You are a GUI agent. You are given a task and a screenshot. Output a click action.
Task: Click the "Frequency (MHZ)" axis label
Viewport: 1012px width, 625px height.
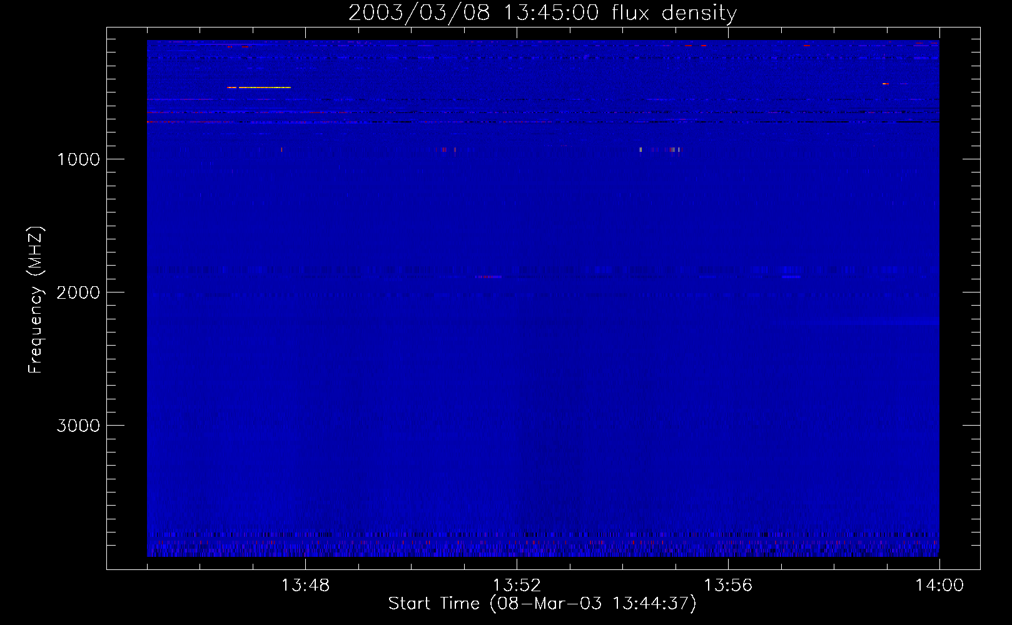[x=36, y=300]
